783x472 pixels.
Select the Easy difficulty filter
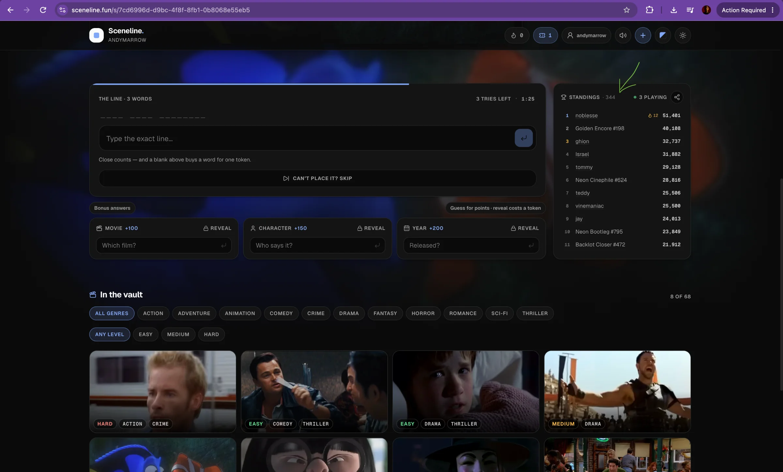[x=146, y=334]
